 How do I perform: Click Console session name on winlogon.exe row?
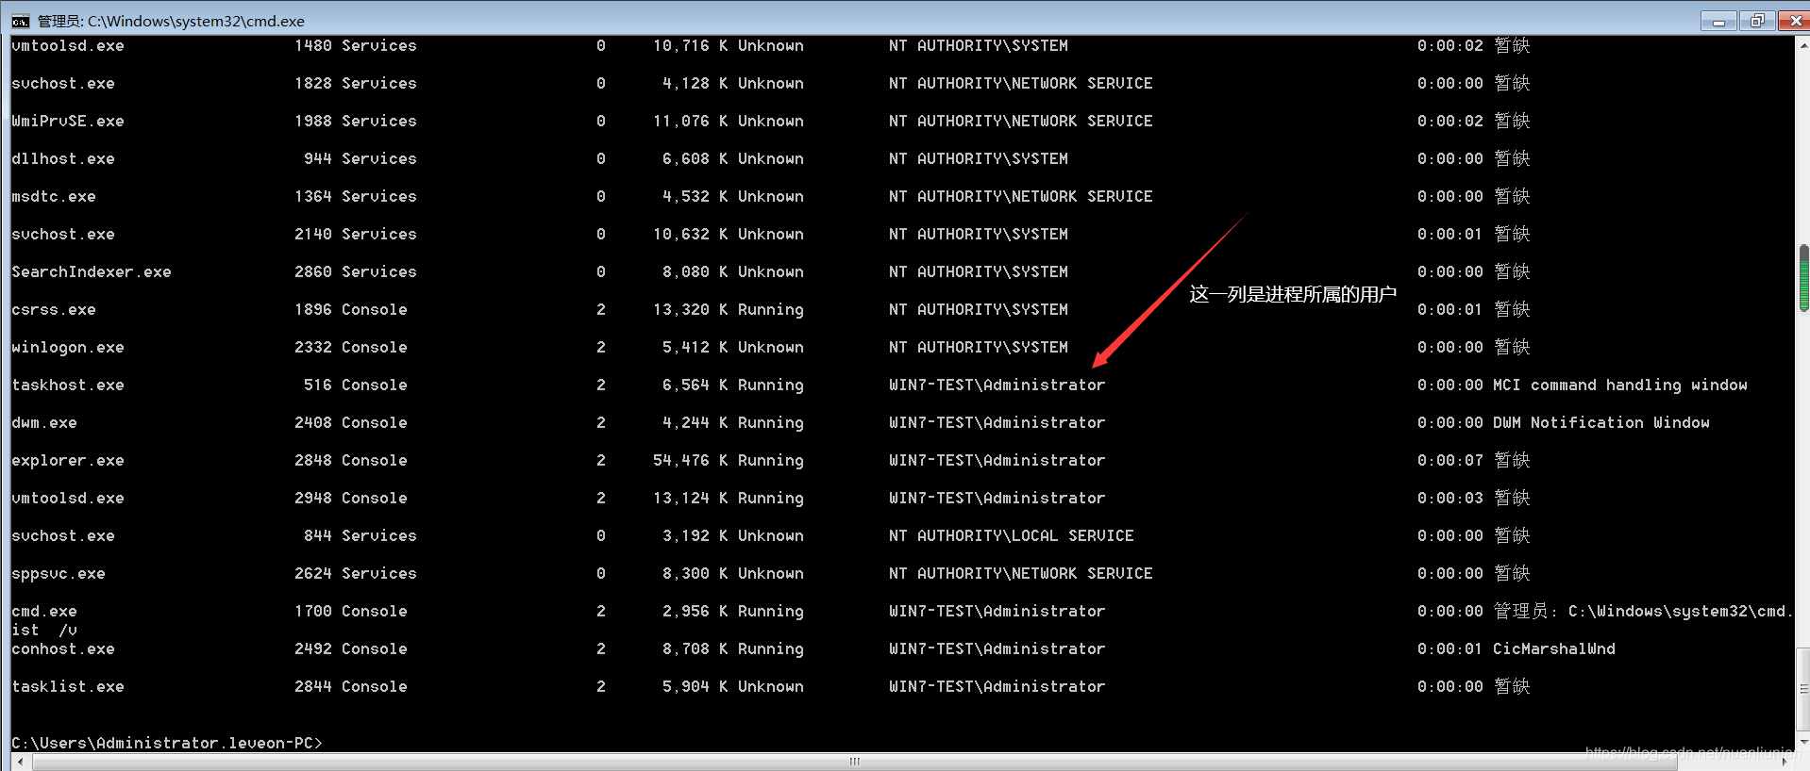click(x=375, y=347)
